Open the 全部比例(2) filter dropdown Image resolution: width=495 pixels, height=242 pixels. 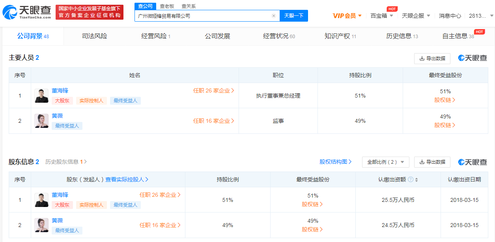(x=386, y=162)
